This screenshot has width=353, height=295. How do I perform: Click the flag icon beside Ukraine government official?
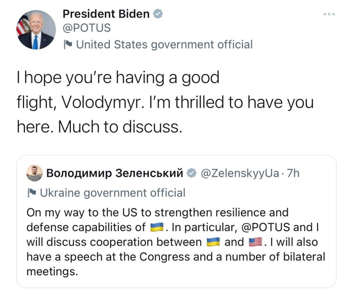click(31, 193)
